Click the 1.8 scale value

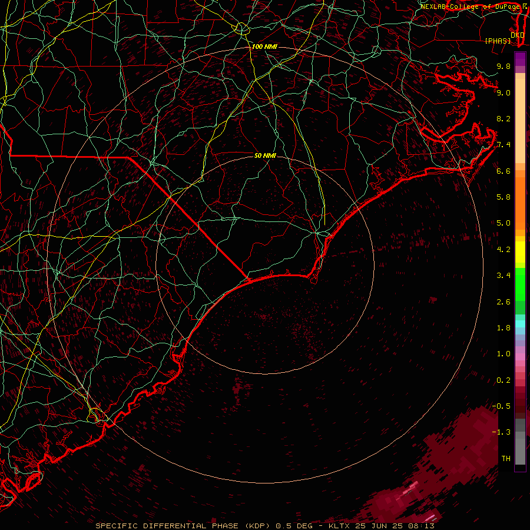503,328
